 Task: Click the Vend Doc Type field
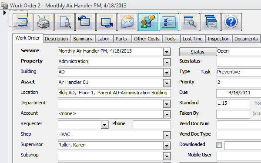(x=239, y=135)
